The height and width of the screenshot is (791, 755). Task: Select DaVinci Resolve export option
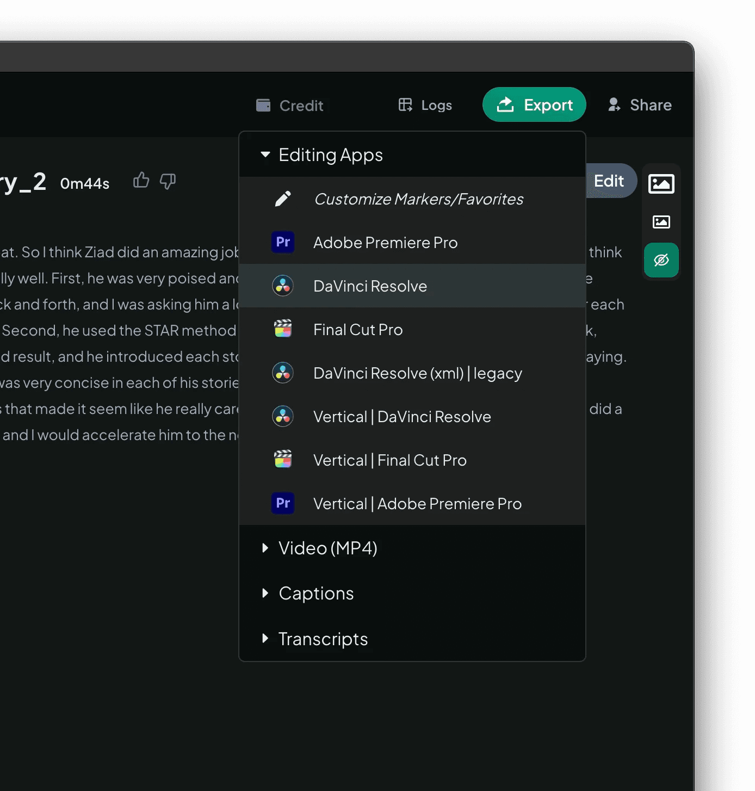(412, 286)
